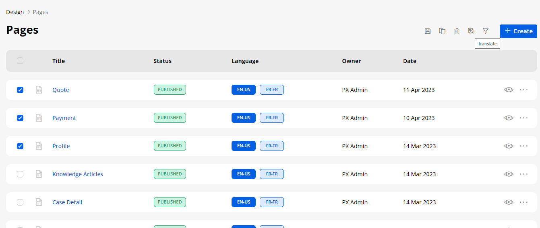Click the Translate icon in the toolbar
This screenshot has width=540, height=228.
[x=471, y=31]
